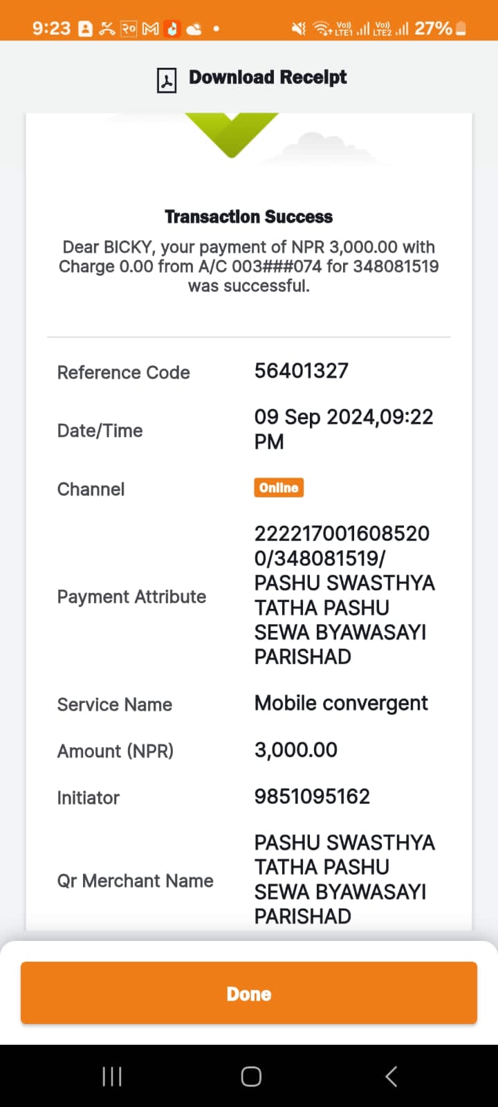Tap the Mobile convergent service name

coord(341,703)
